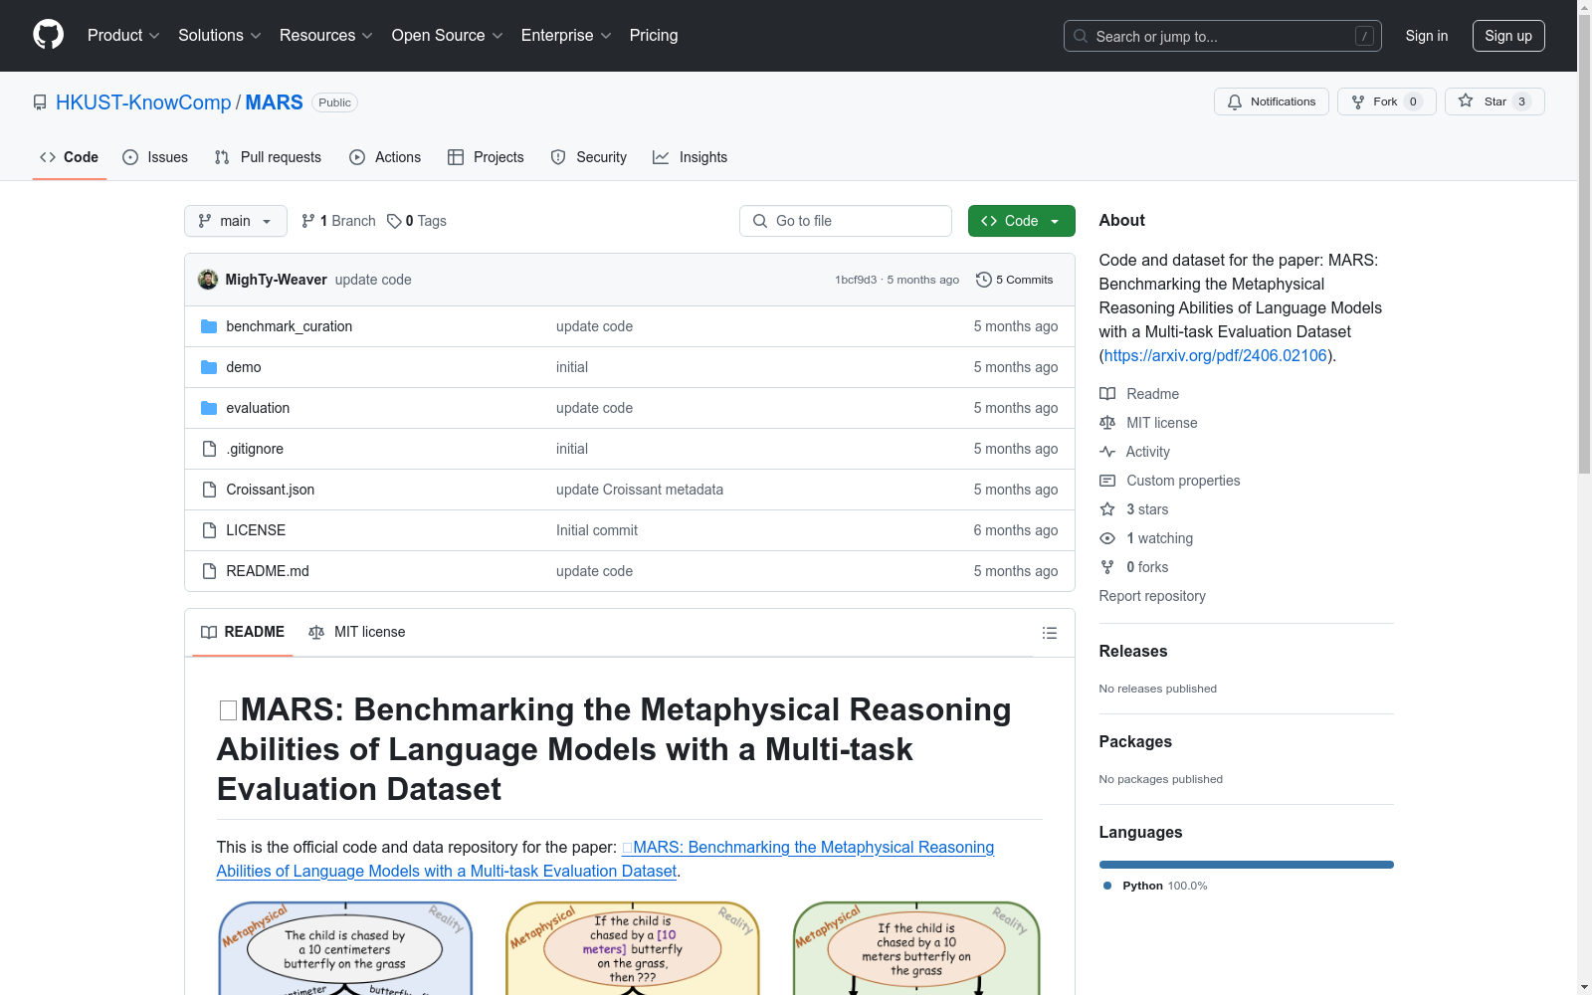Expand the Resources menu

(326, 35)
